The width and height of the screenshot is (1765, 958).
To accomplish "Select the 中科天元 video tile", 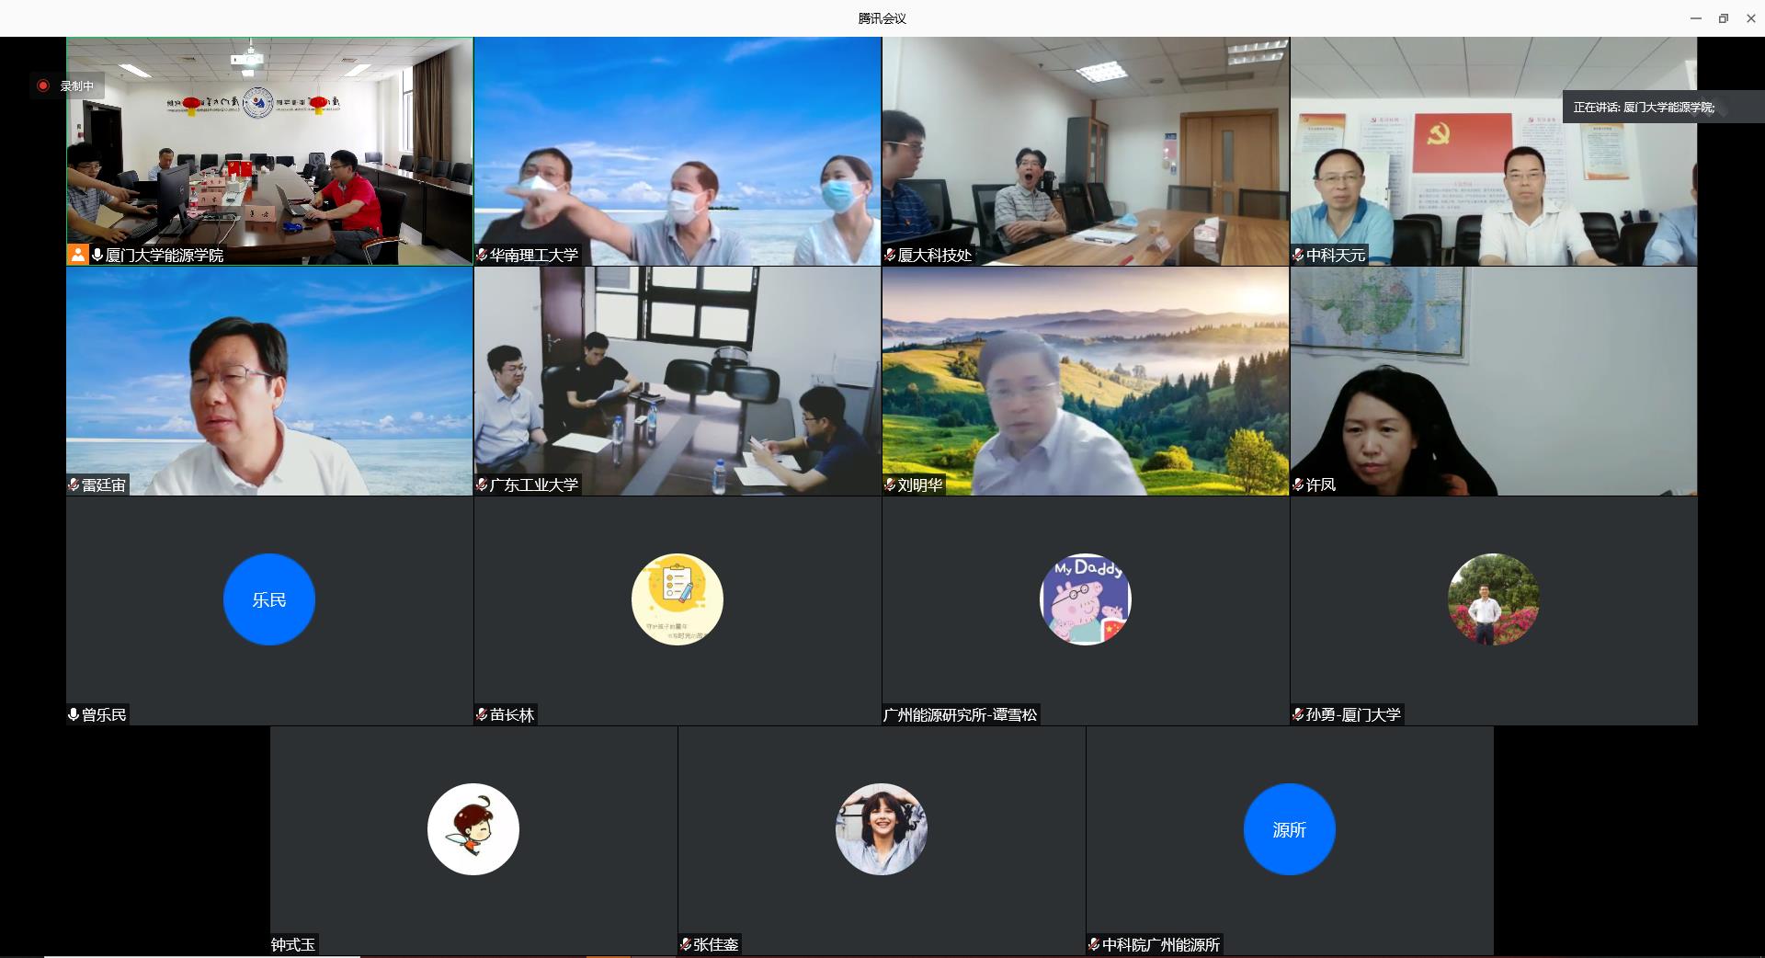I will click(1494, 152).
